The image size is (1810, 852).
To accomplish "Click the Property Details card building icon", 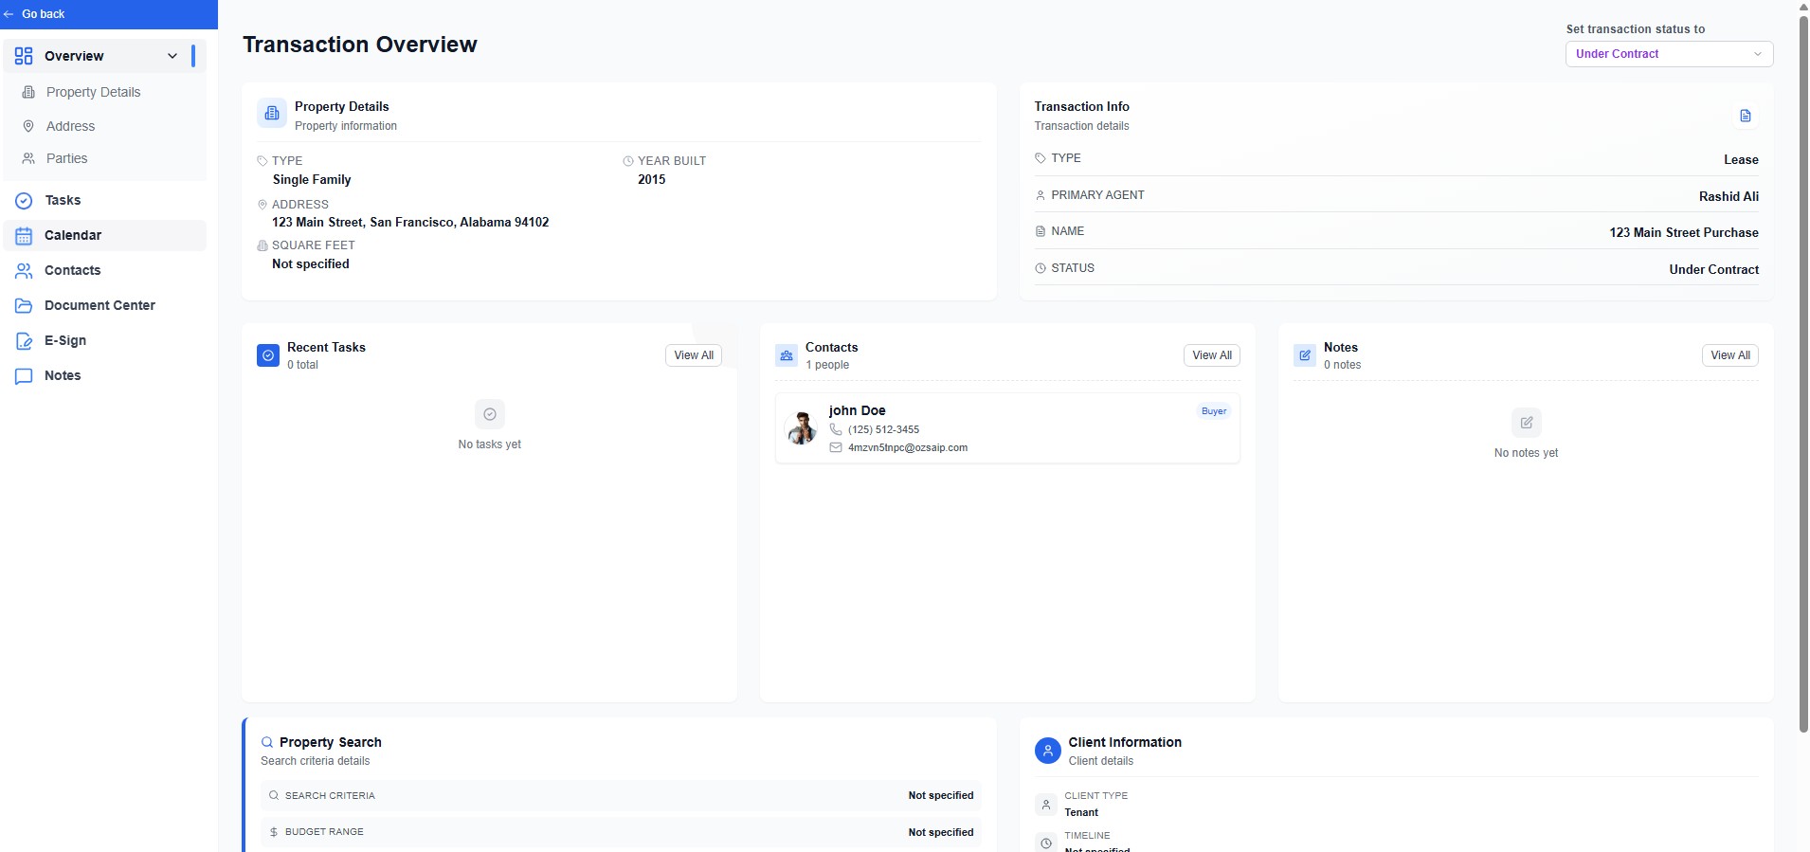I will 272,114.
